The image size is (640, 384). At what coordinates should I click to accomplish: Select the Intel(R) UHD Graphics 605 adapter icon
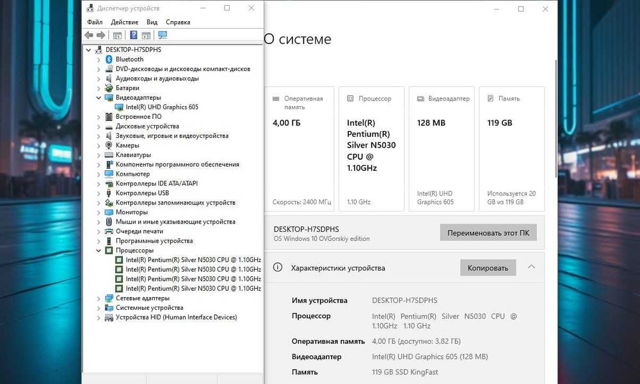(119, 107)
